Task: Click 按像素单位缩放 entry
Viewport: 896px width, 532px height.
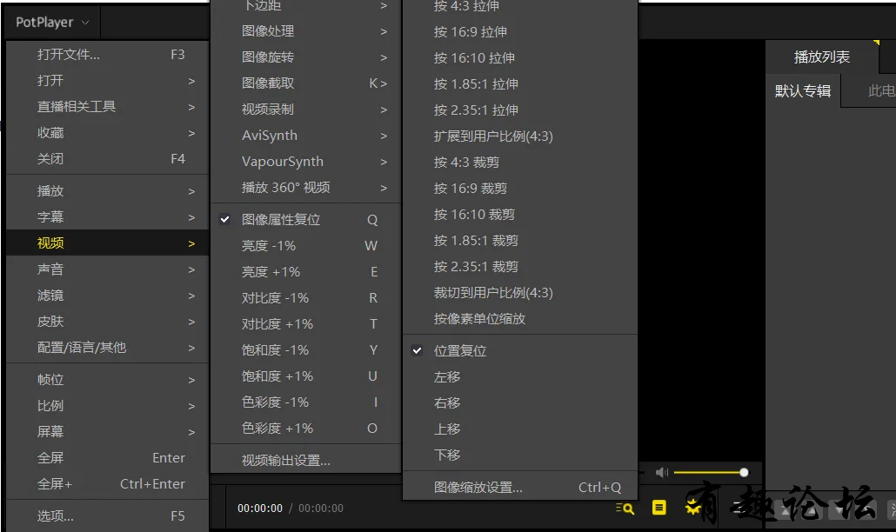Action: coord(520,318)
